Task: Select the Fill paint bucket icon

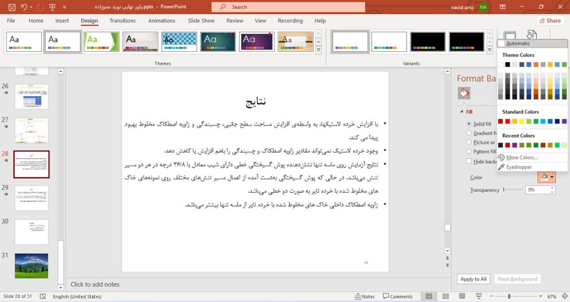Action: (x=464, y=93)
